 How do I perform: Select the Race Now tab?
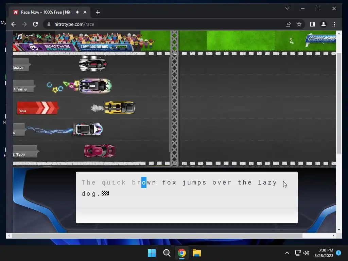click(x=50, y=12)
